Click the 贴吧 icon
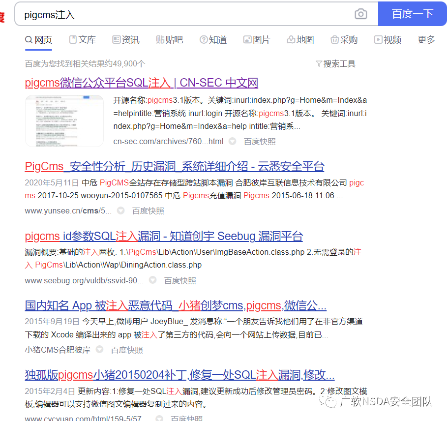 160,40
